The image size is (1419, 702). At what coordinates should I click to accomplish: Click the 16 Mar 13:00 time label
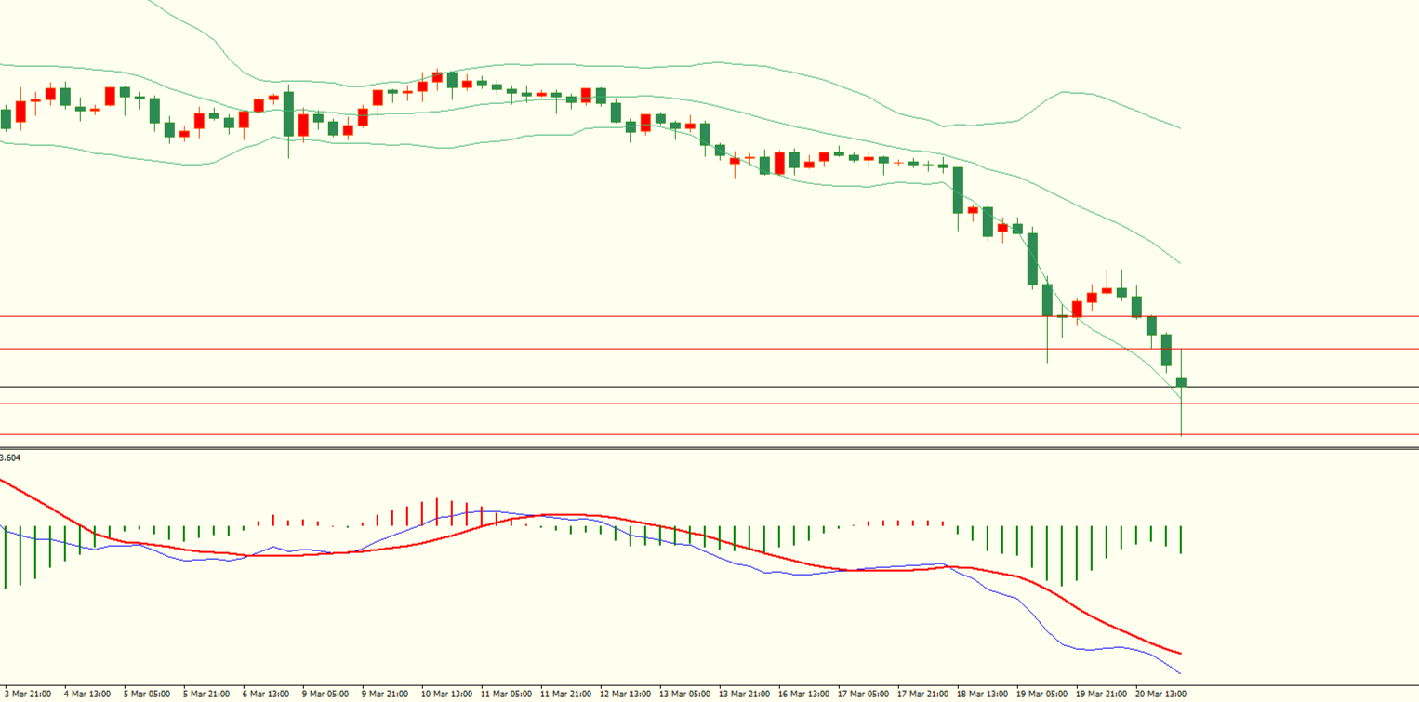click(802, 694)
